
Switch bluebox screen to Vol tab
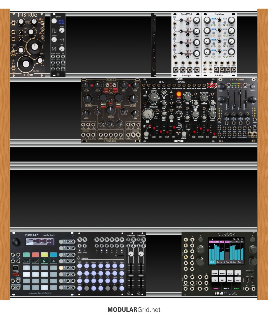click(x=212, y=262)
